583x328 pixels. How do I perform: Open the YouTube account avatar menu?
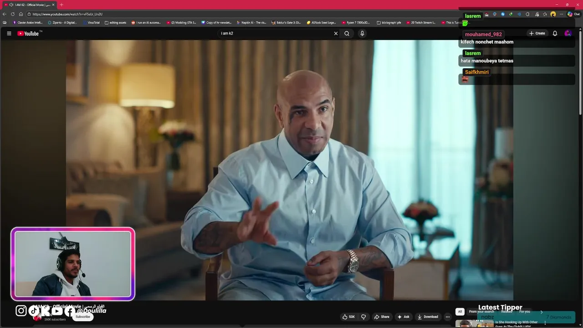click(568, 33)
